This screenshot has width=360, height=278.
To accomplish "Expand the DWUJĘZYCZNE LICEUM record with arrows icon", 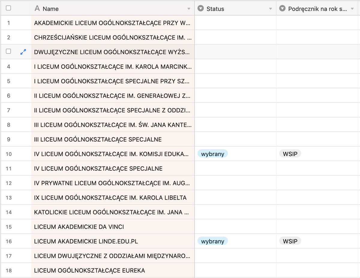I will [23, 52].
